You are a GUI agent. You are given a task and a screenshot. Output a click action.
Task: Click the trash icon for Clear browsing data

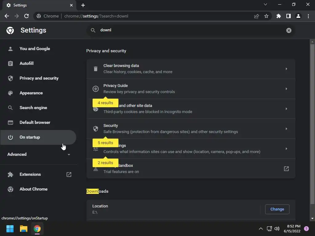96,69
